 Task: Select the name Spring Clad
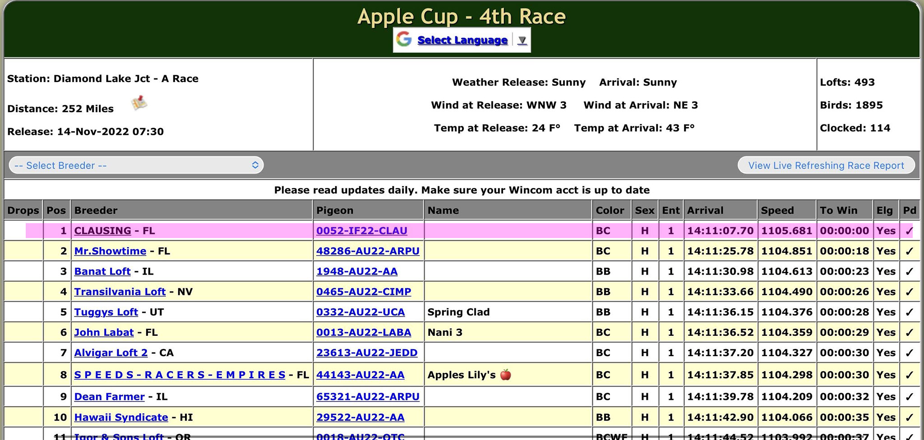[458, 312]
